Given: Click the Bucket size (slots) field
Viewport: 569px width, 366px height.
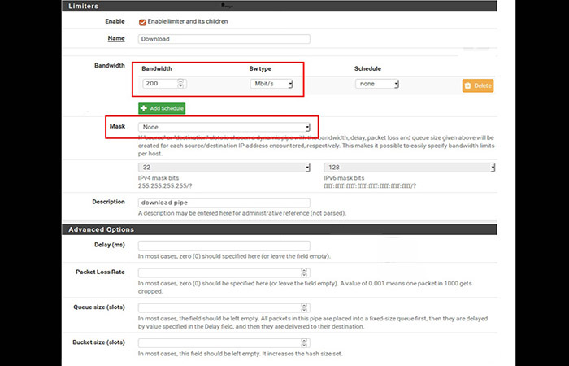Looking at the screenshot, I should pyautogui.click(x=224, y=342).
